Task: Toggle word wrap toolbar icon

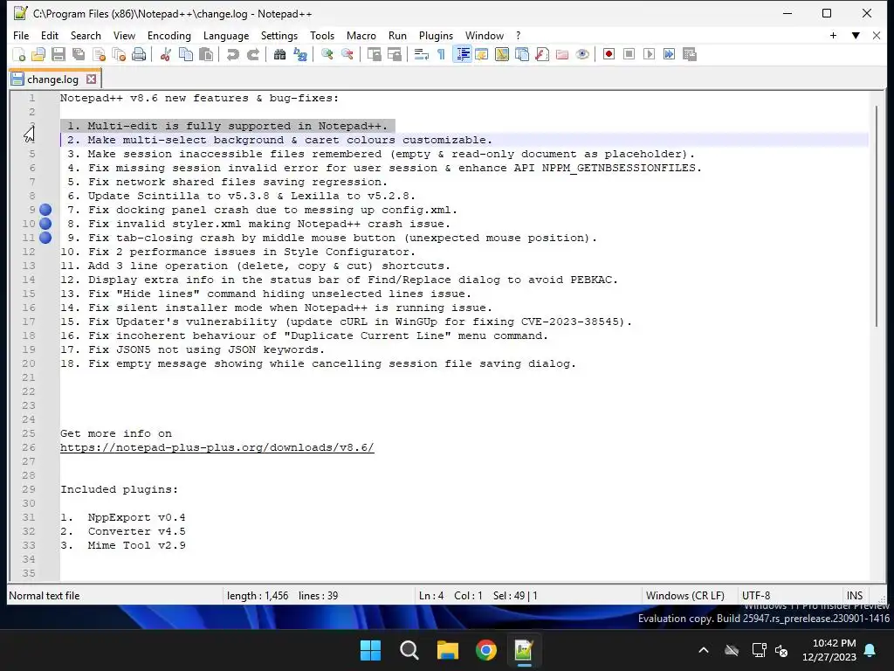Action: point(422,55)
